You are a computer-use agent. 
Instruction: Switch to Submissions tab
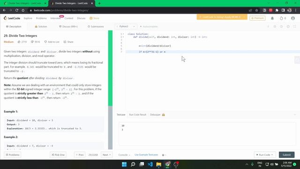click(x=96, y=26)
